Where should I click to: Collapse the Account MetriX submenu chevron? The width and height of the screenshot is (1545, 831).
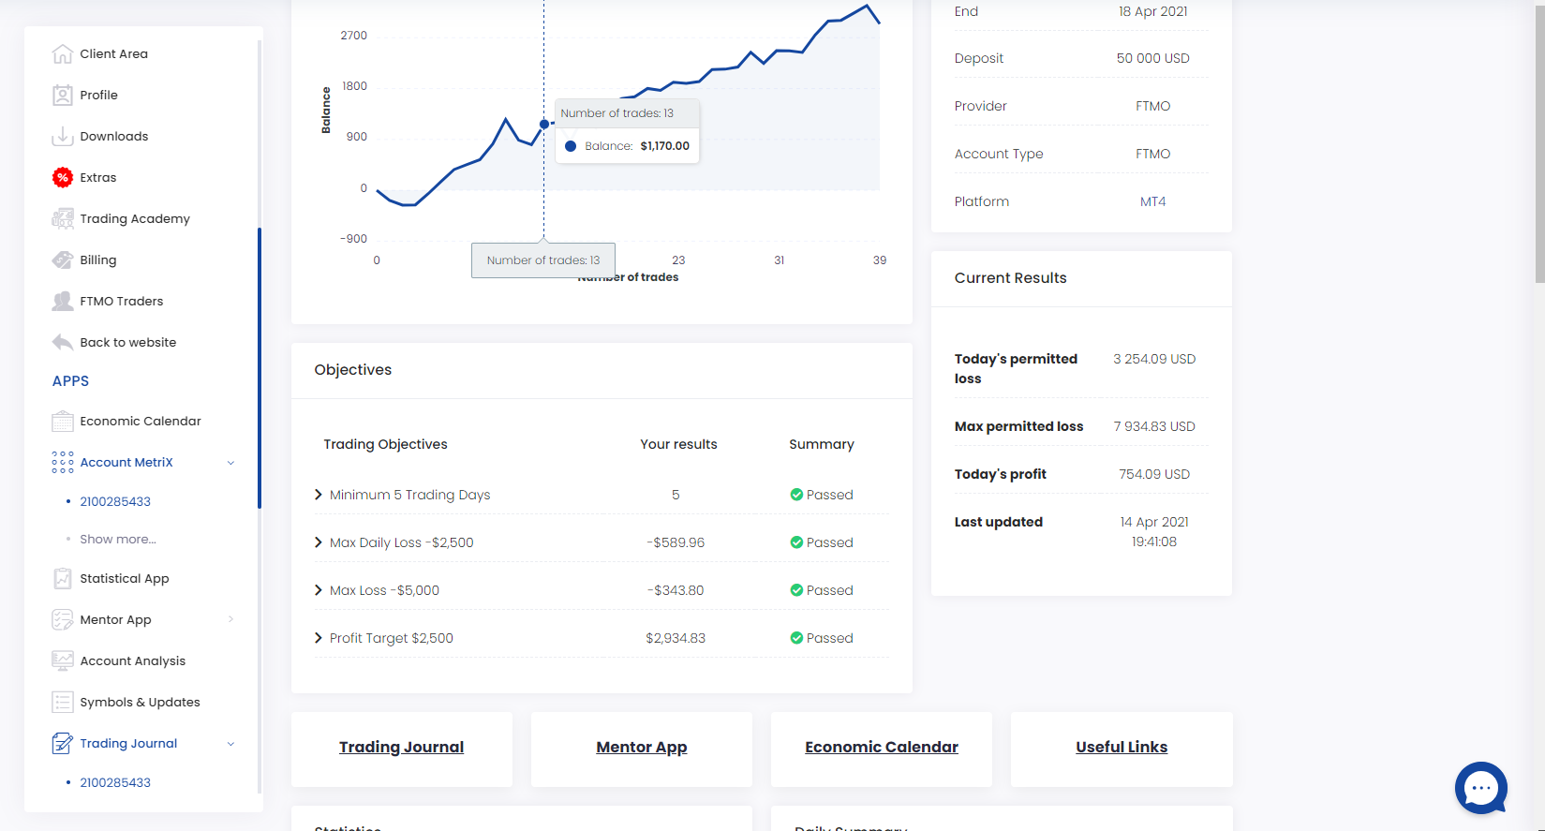point(230,463)
